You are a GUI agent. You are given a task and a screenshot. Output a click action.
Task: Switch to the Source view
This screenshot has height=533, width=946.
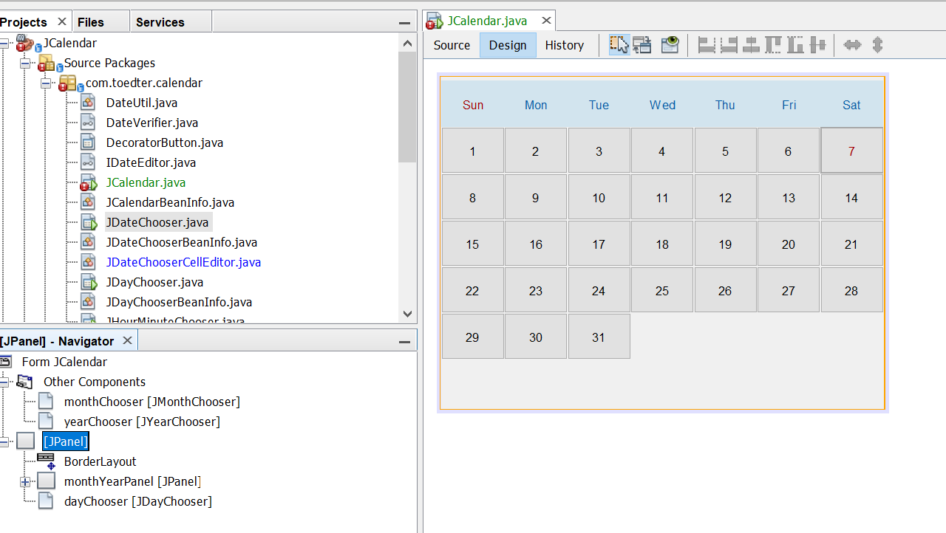click(452, 45)
